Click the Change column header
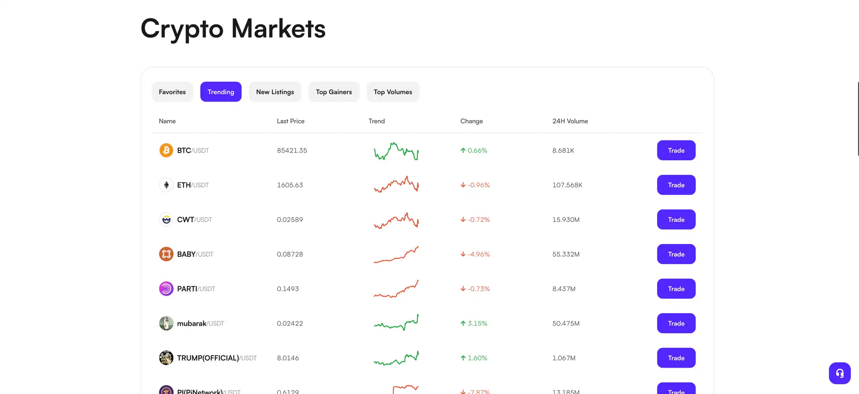Screen dimensions: 859x394 click(471, 121)
